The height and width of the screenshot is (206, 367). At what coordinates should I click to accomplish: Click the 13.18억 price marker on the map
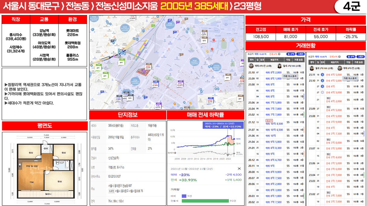coord(180,84)
